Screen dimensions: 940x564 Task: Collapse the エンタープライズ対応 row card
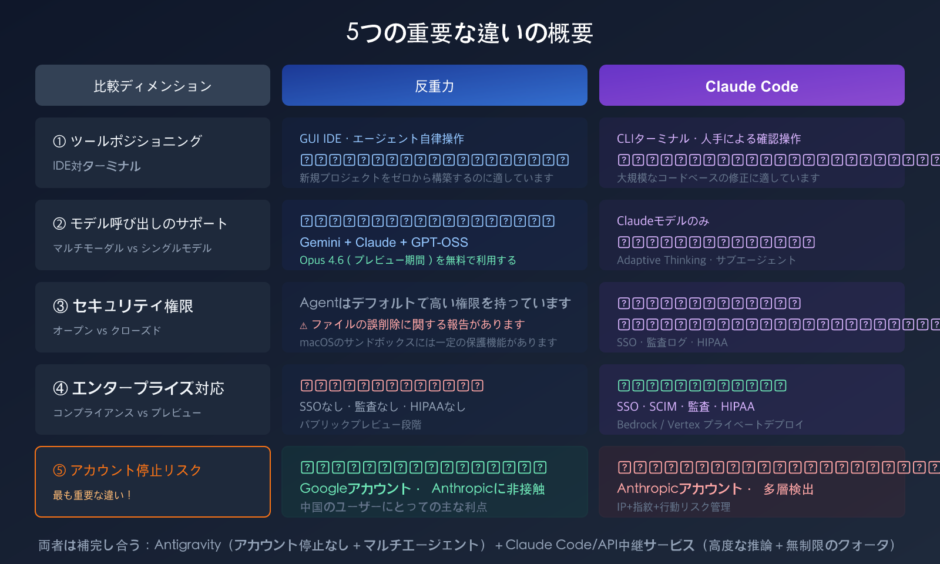pyautogui.click(x=153, y=399)
